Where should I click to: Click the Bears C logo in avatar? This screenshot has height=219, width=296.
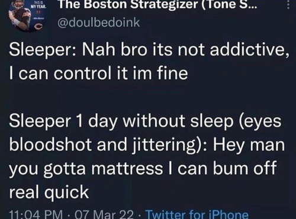point(40,26)
